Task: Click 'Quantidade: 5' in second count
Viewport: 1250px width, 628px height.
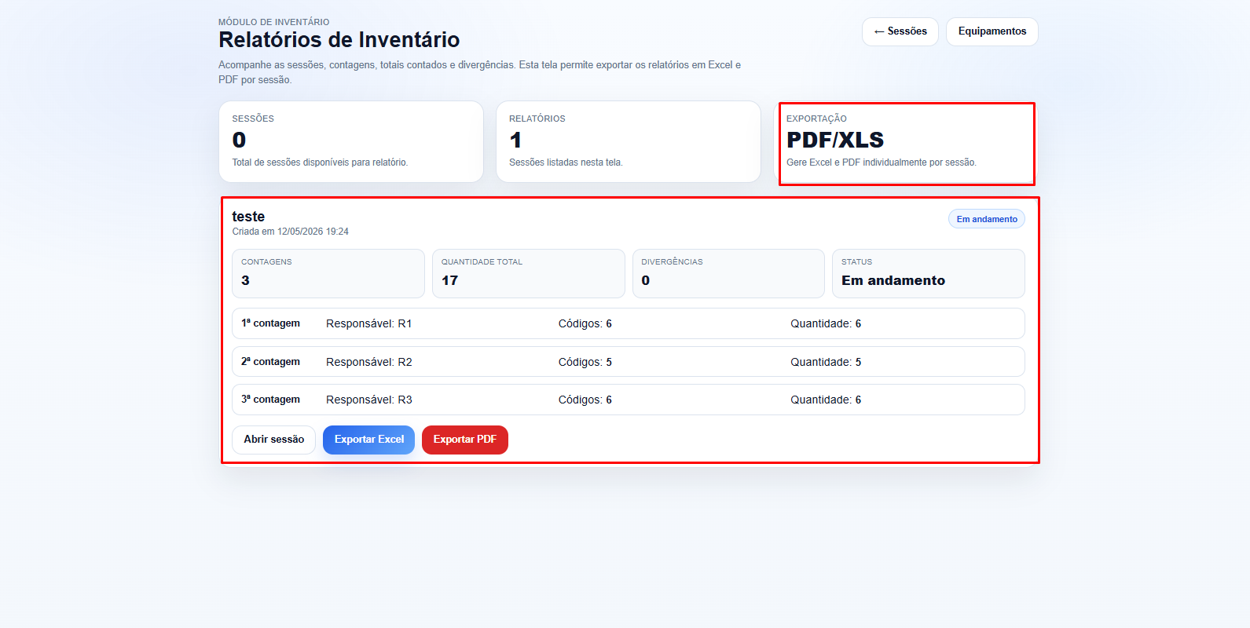Action: pos(826,362)
